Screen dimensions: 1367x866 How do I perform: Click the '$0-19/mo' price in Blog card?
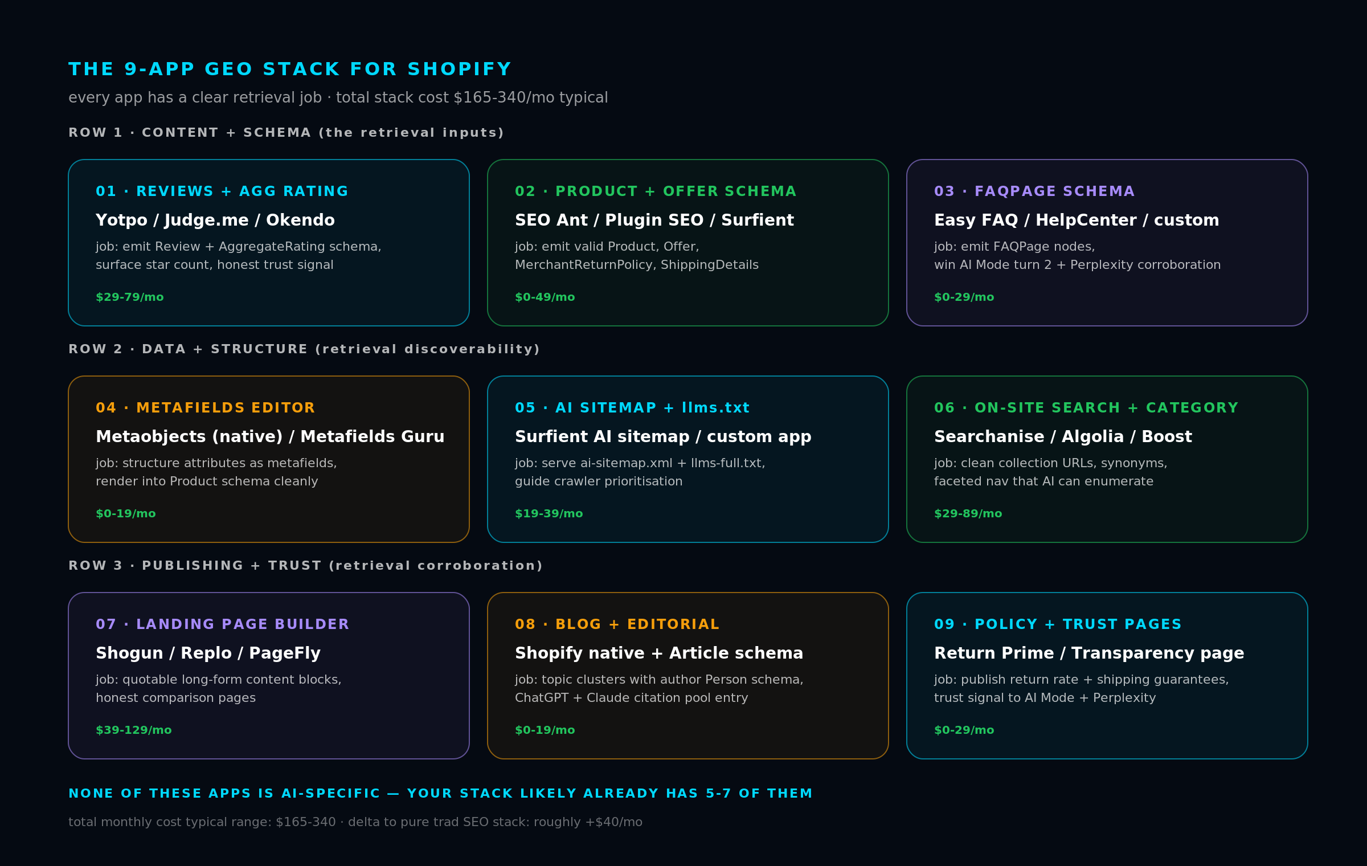[545, 730]
